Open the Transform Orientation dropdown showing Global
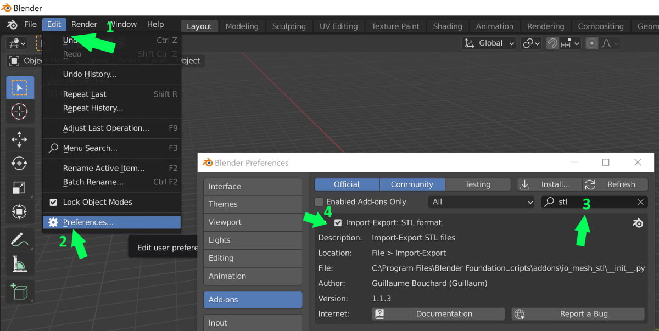This screenshot has height=331, width=659. pyautogui.click(x=488, y=43)
